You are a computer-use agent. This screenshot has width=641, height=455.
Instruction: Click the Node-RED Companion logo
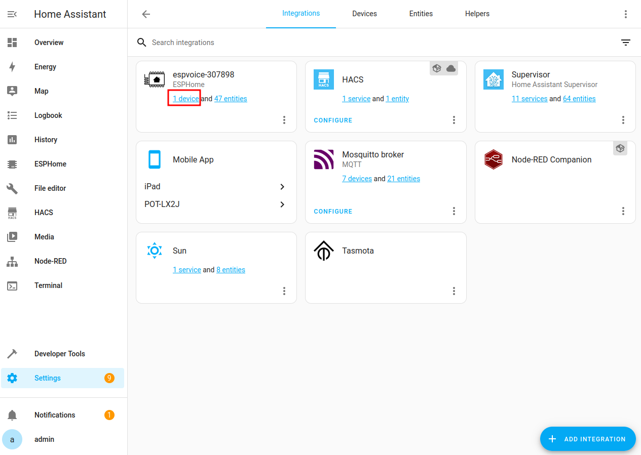[x=493, y=159]
